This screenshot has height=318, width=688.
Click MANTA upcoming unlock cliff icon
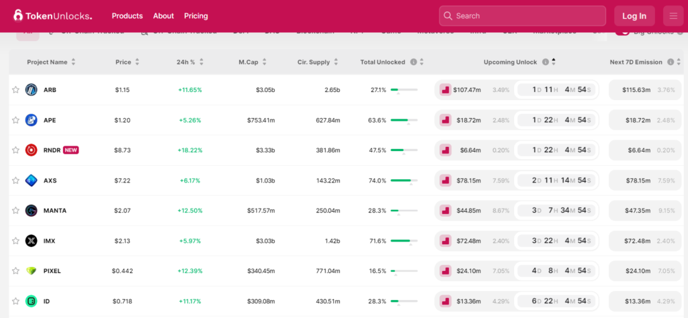445,211
